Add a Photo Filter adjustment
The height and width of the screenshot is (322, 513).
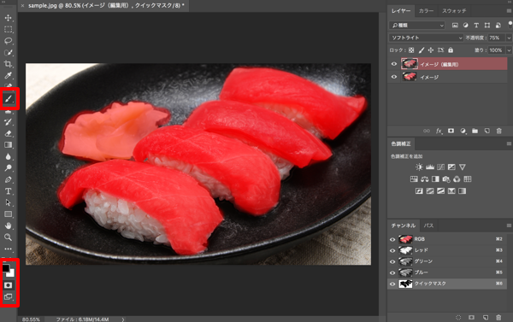[446, 179]
